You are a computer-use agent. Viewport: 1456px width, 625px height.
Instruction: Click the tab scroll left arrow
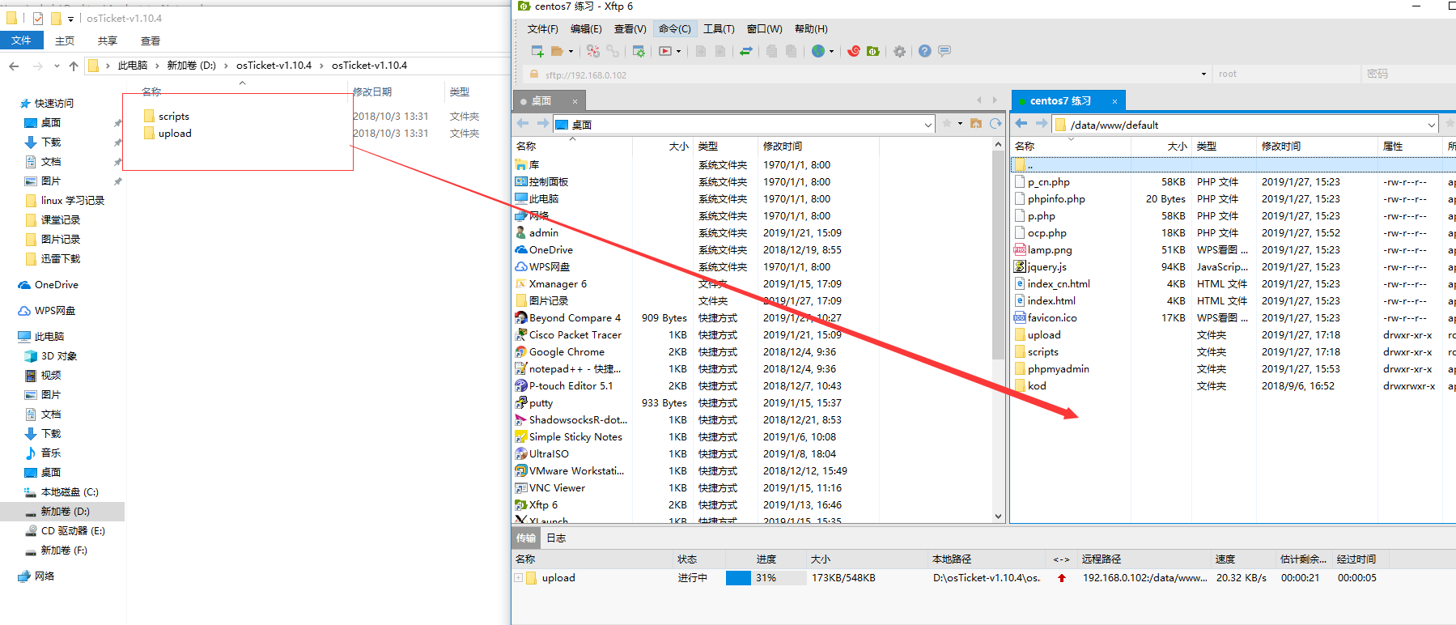click(x=979, y=100)
